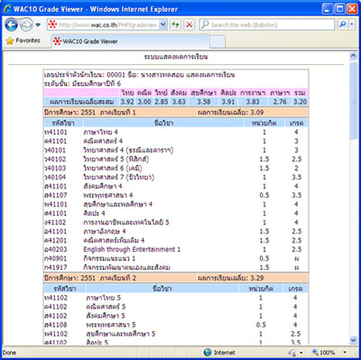Click the semester 1 average 3.09
The image size is (361, 360).
(x=257, y=113)
